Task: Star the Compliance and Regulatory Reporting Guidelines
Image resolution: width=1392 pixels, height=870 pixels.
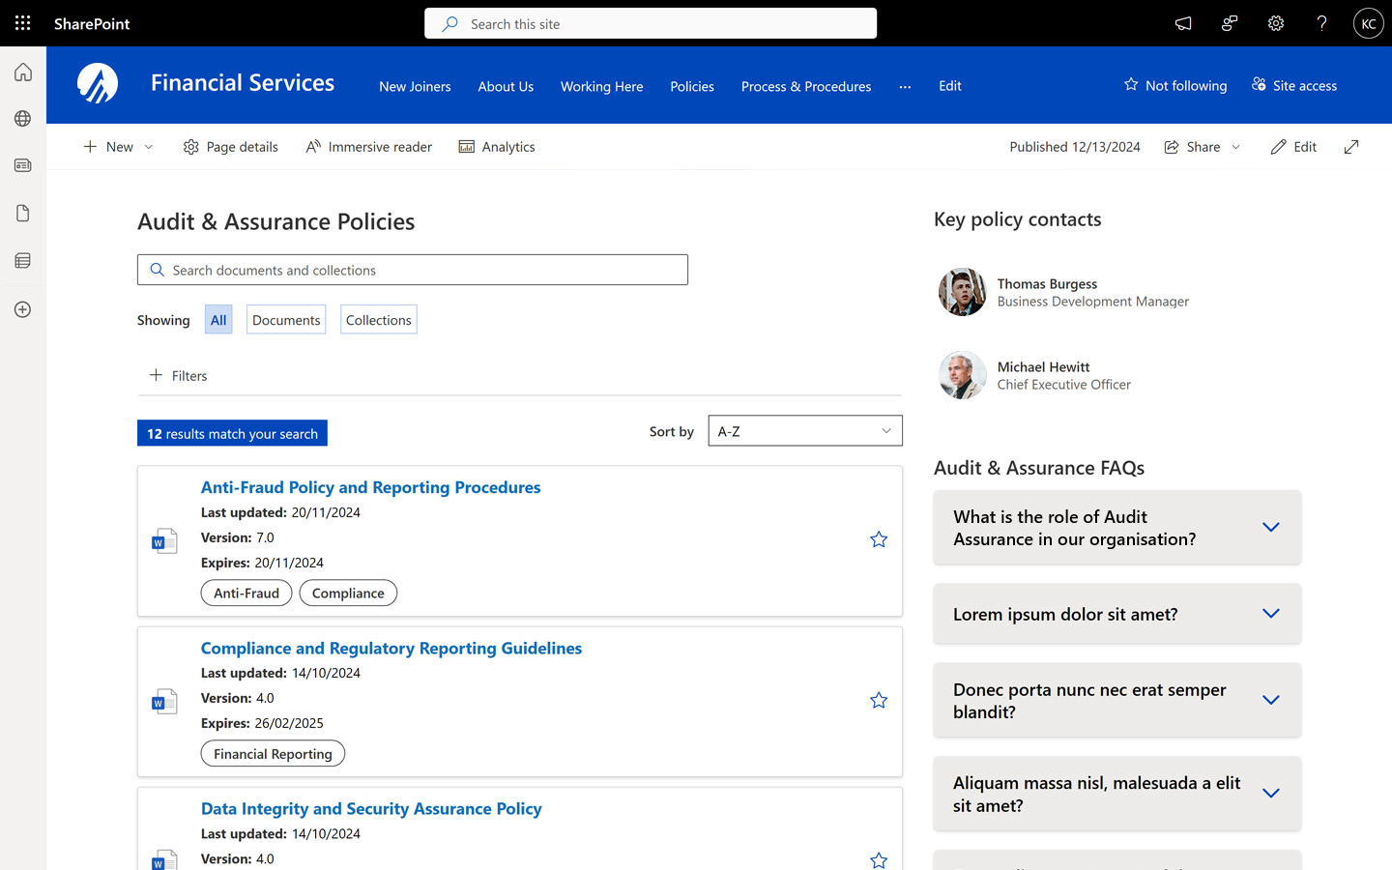Action: [879, 700]
